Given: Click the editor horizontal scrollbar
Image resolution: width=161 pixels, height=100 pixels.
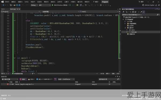Looking at the screenshot, I should [54, 74].
